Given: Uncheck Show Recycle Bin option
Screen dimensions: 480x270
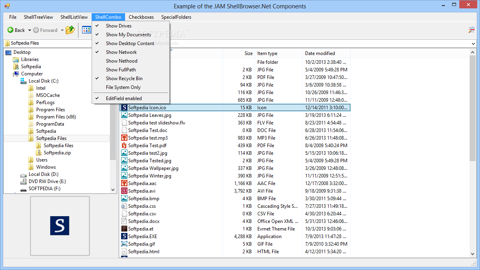Looking at the screenshot, I should click(131, 79).
